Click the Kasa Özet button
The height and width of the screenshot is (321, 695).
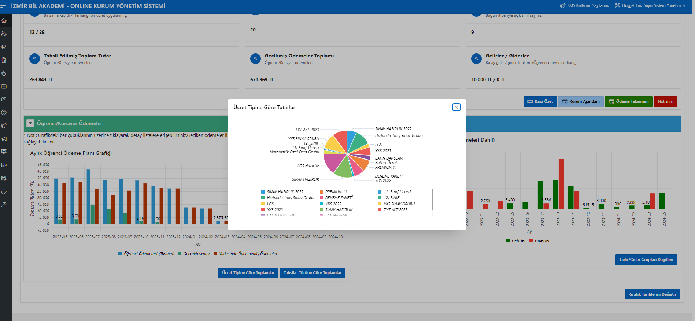[540, 101]
